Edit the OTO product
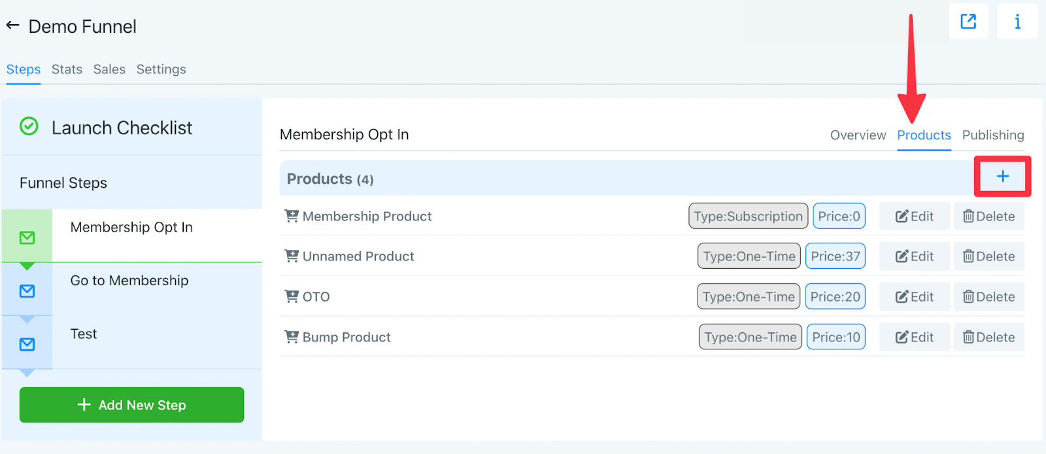 [x=914, y=297]
